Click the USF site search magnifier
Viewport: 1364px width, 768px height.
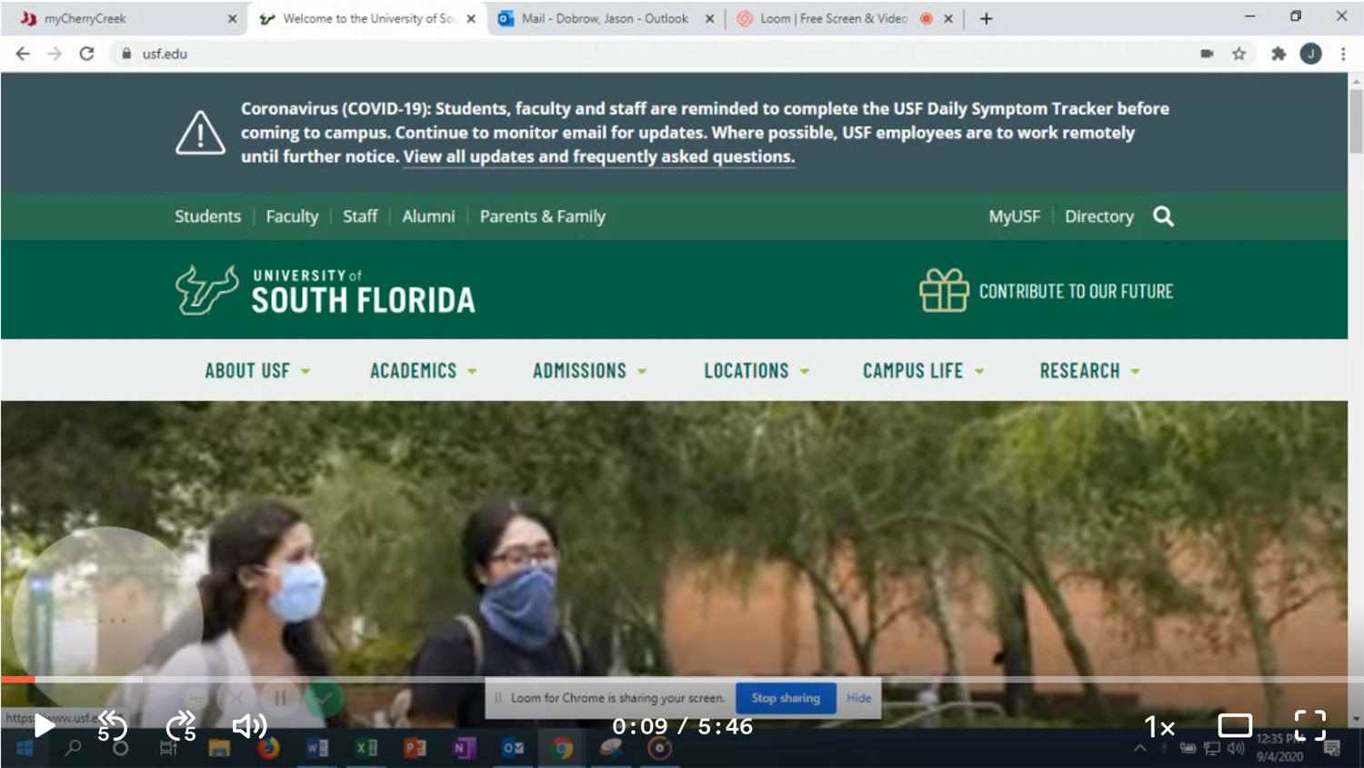pyautogui.click(x=1163, y=216)
